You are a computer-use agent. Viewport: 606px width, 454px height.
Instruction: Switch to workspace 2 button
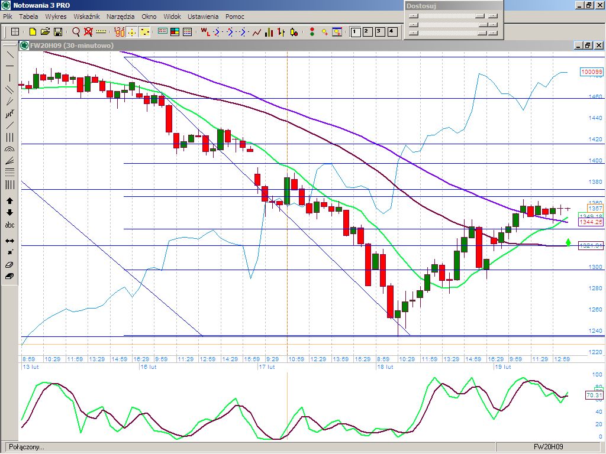(368, 32)
